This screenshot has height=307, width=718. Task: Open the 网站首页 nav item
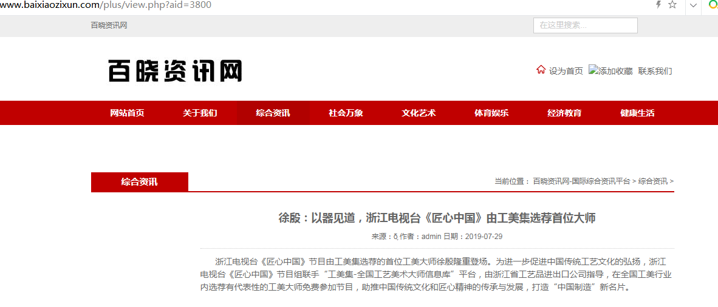[128, 113]
